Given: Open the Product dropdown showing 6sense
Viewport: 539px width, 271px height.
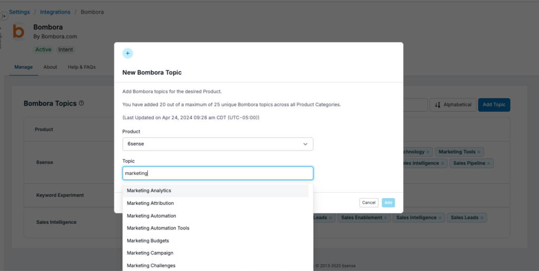Looking at the screenshot, I should [217, 144].
